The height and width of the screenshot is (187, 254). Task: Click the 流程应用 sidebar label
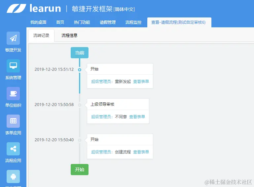(x=13, y=161)
